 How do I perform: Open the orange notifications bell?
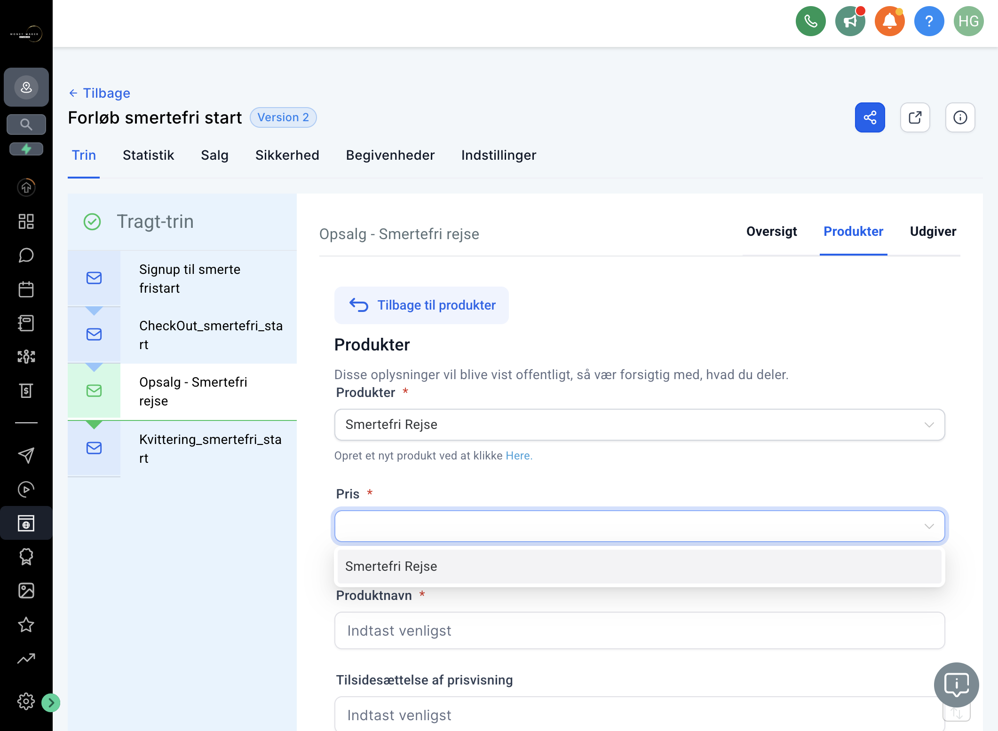coord(889,21)
